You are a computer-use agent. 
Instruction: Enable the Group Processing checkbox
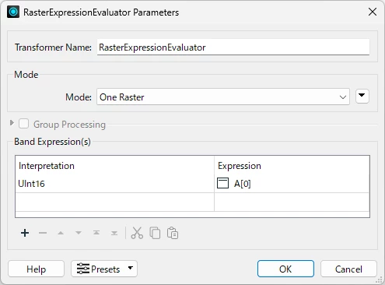pyautogui.click(x=23, y=124)
